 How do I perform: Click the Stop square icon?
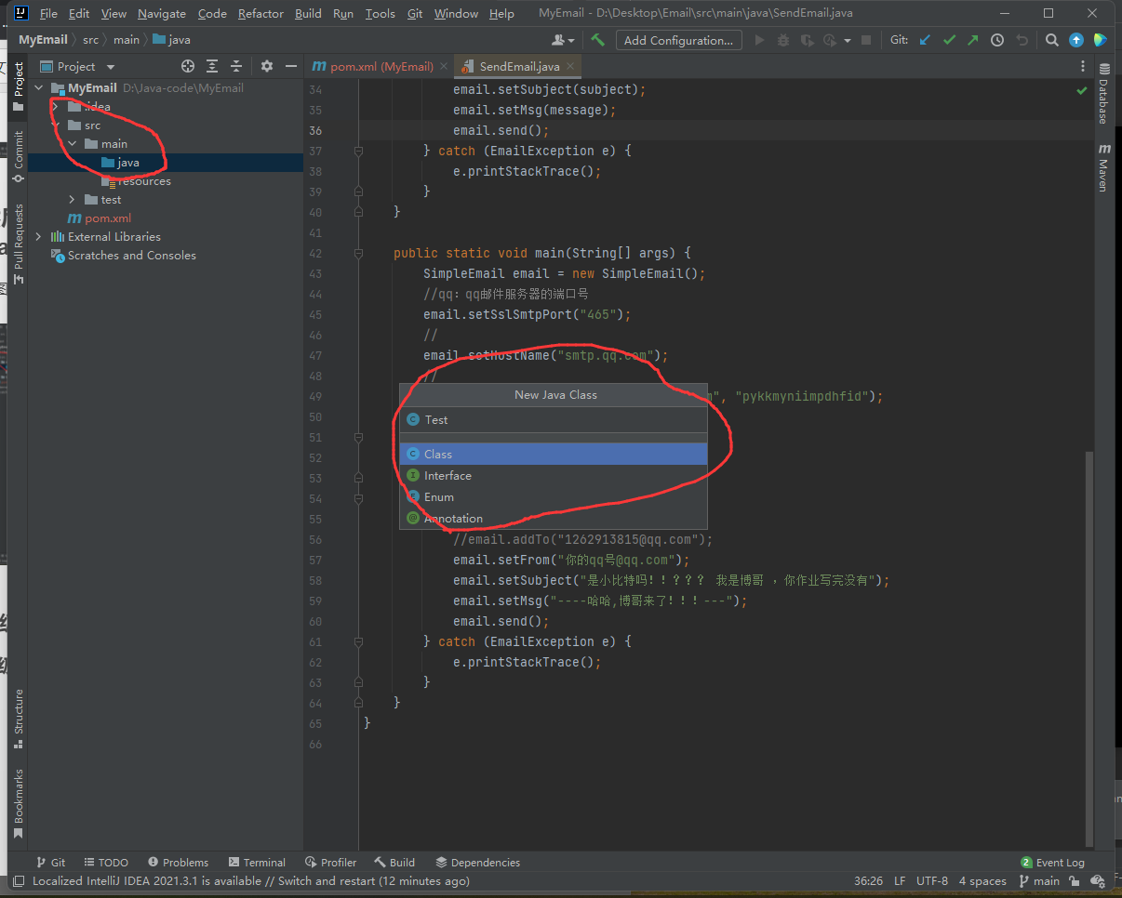pos(866,40)
